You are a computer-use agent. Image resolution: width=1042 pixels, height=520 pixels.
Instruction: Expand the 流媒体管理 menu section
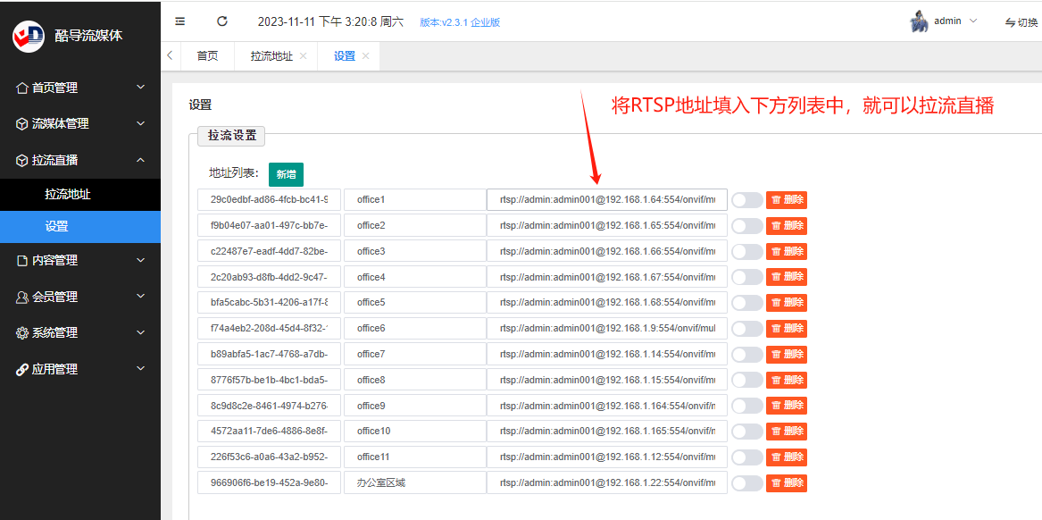tap(80, 123)
